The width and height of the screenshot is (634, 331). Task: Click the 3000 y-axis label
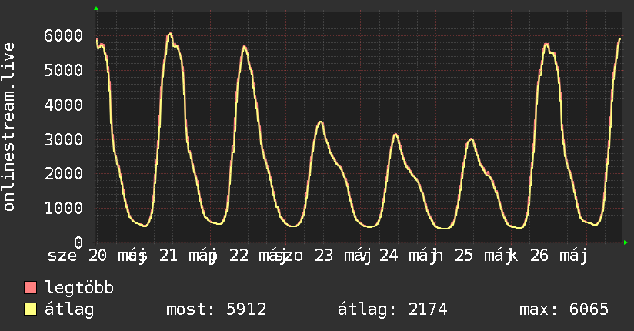(x=64, y=139)
